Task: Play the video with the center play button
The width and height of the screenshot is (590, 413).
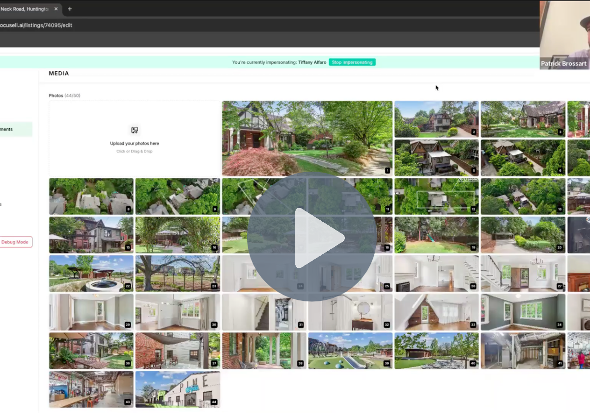Action: coord(312,237)
